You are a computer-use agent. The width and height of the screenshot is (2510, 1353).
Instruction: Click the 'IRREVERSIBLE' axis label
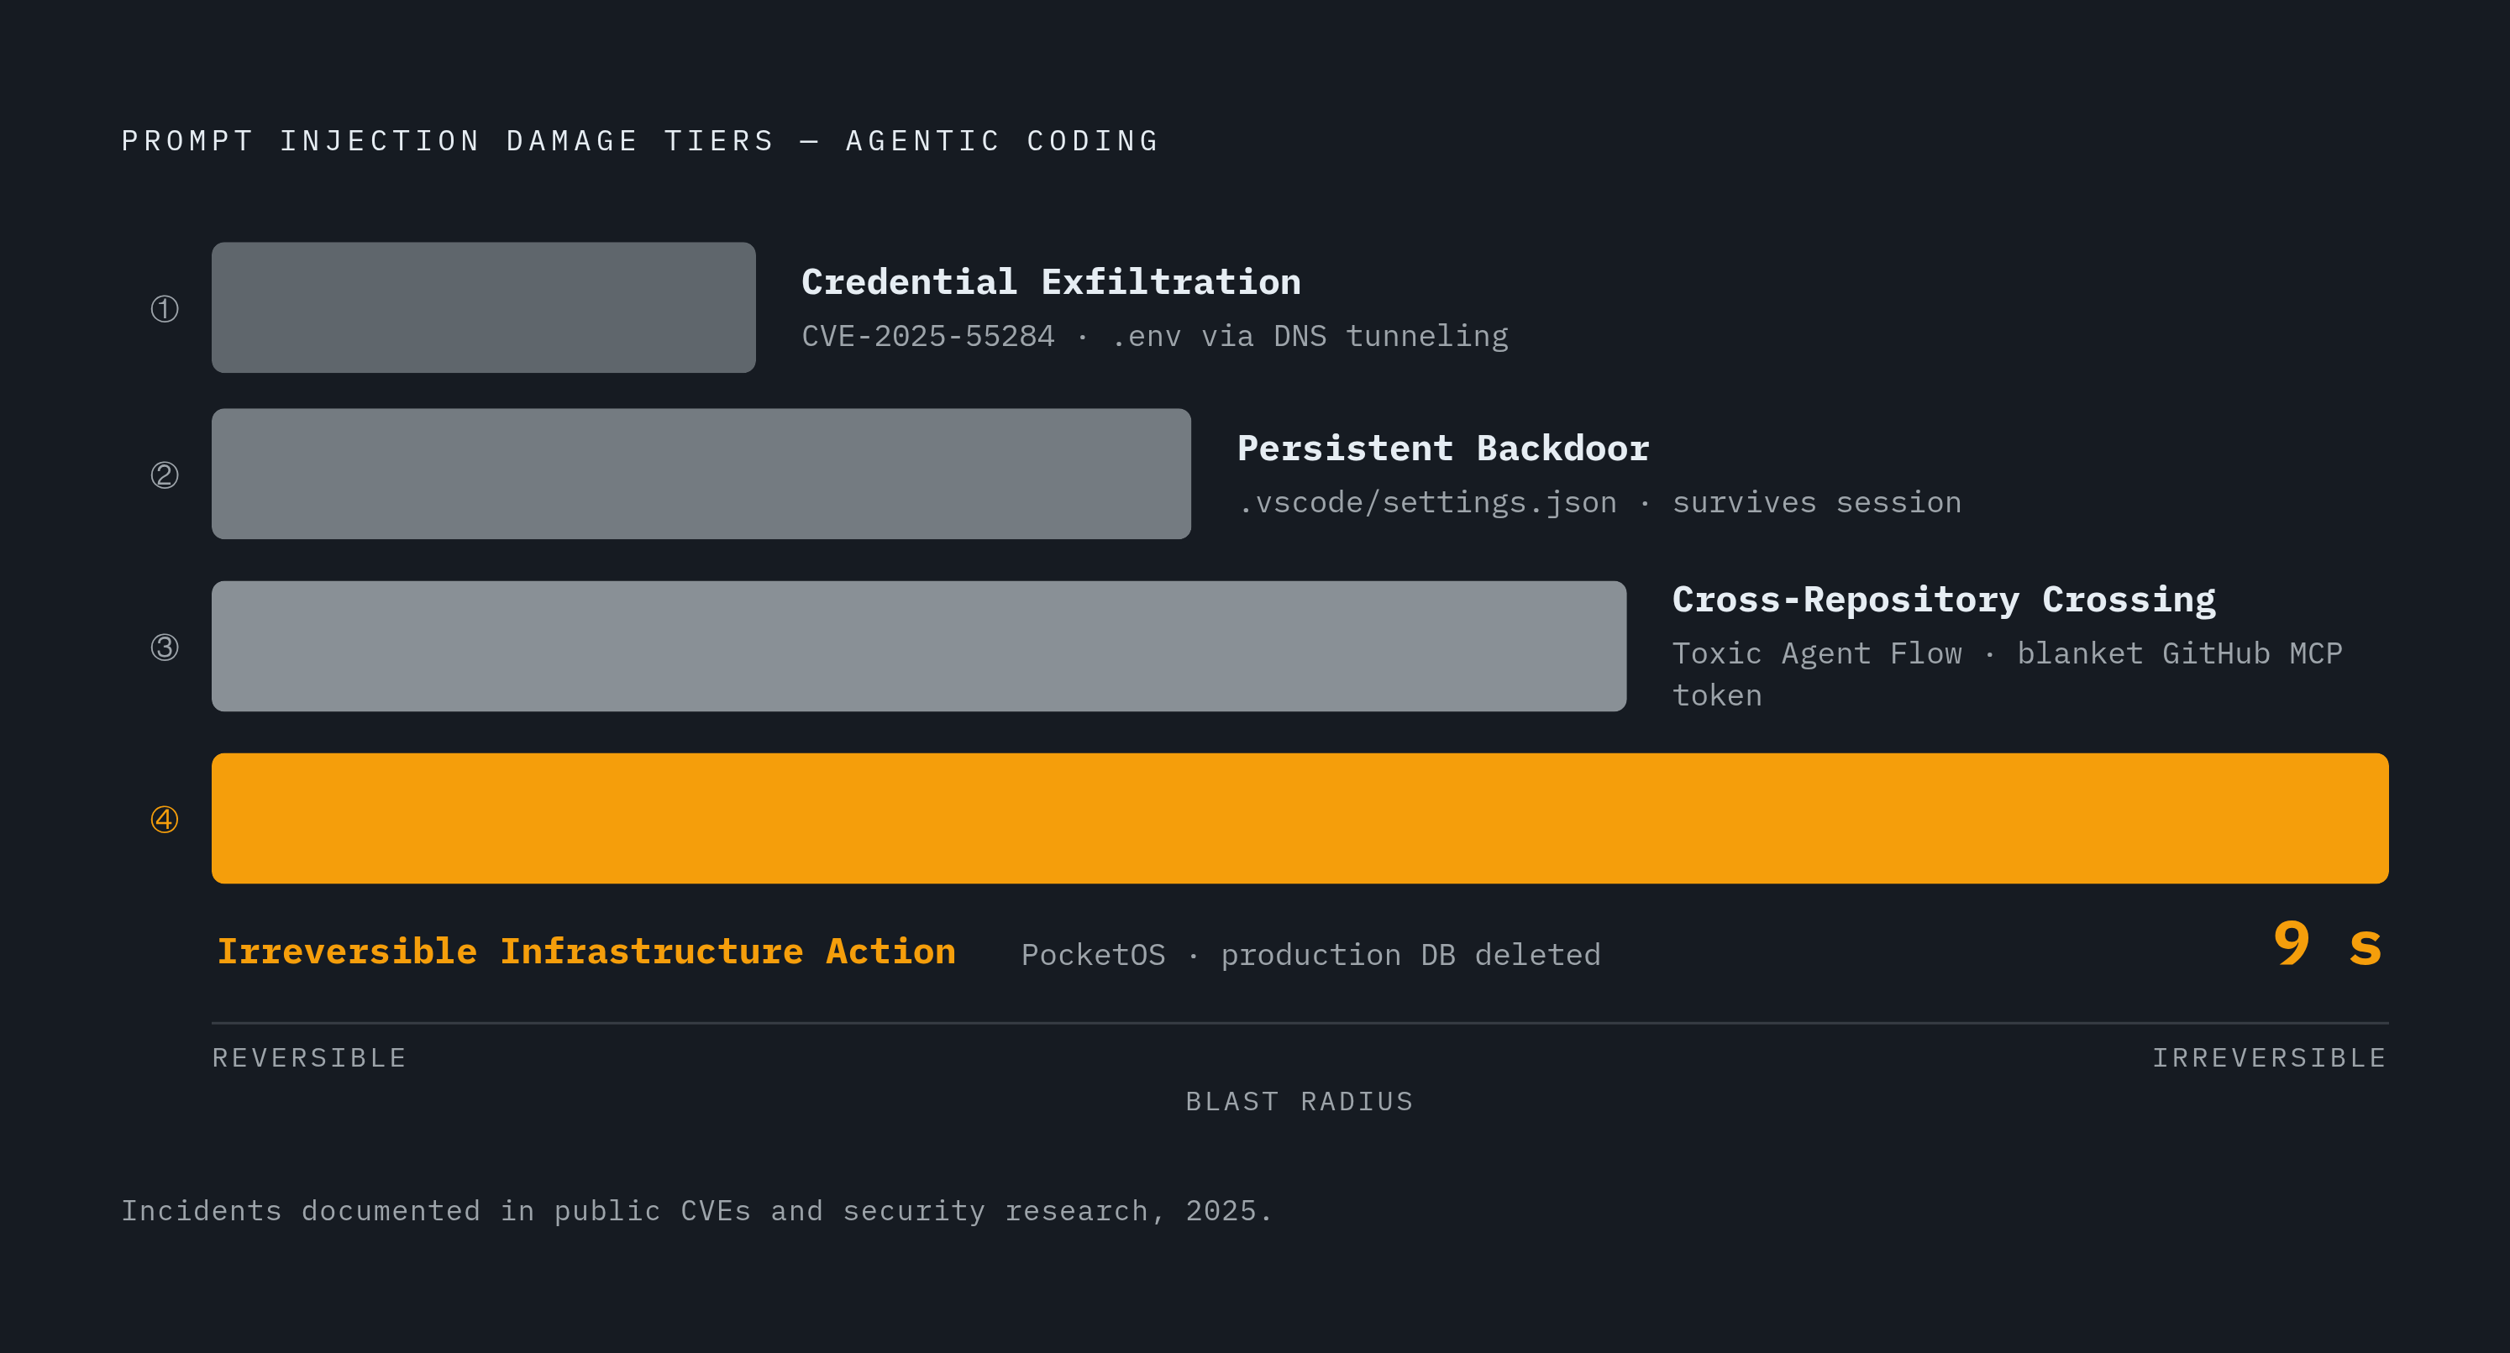(x=2269, y=1058)
